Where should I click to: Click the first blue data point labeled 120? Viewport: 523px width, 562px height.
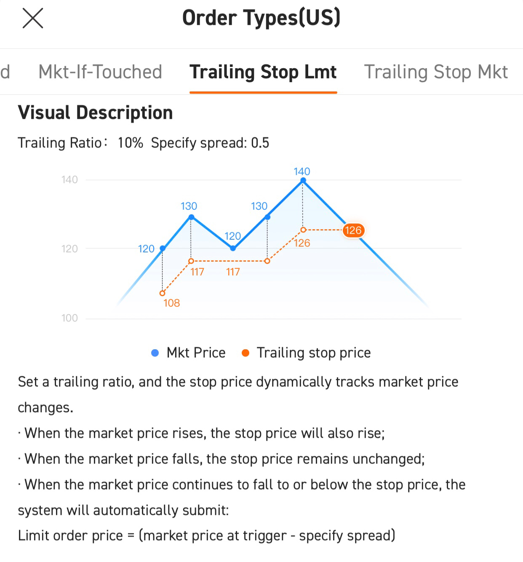pos(162,249)
